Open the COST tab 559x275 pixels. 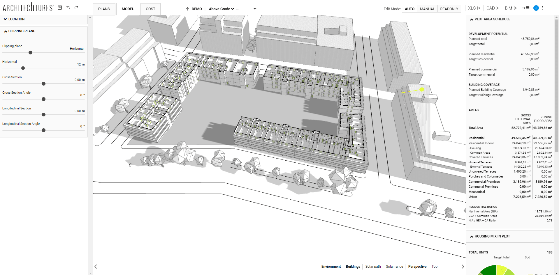pyautogui.click(x=150, y=9)
